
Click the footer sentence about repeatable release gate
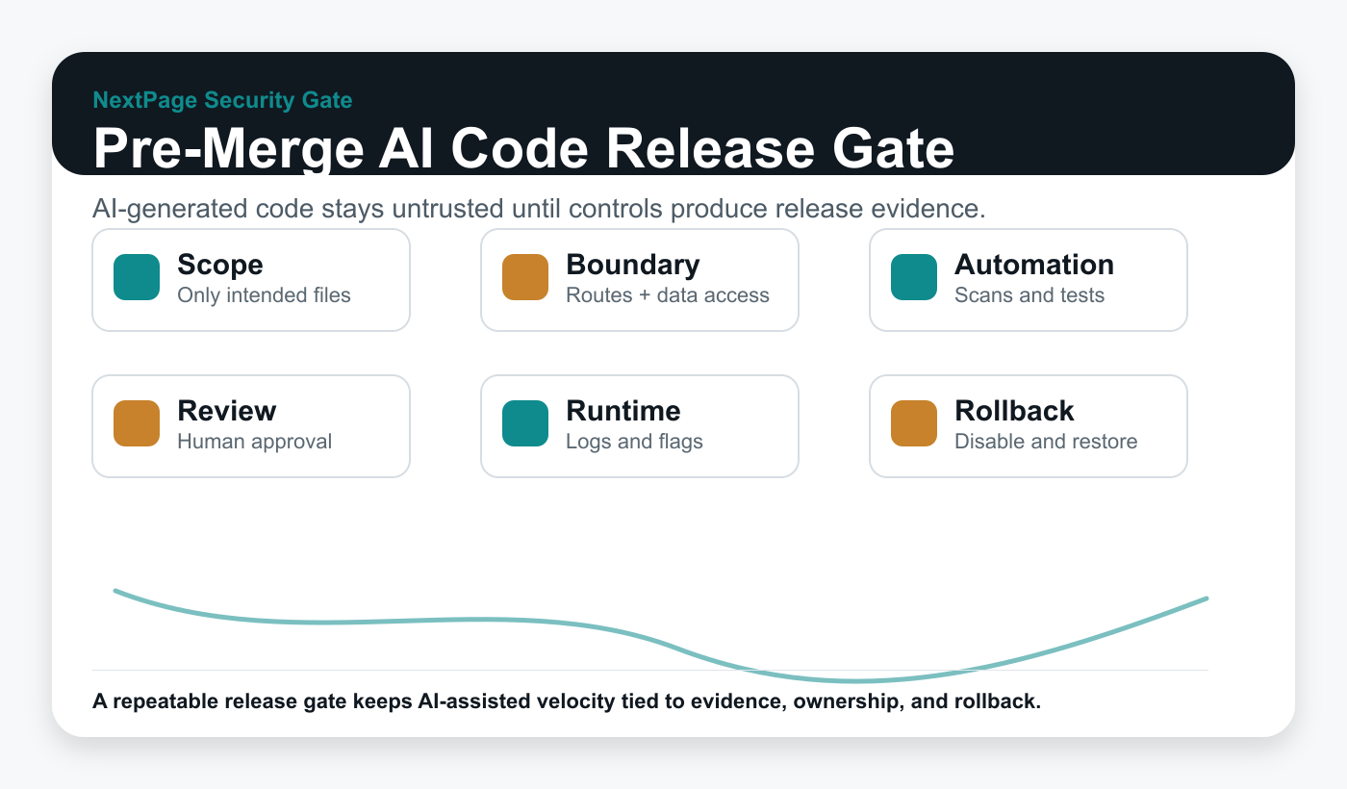pyautogui.click(x=567, y=701)
